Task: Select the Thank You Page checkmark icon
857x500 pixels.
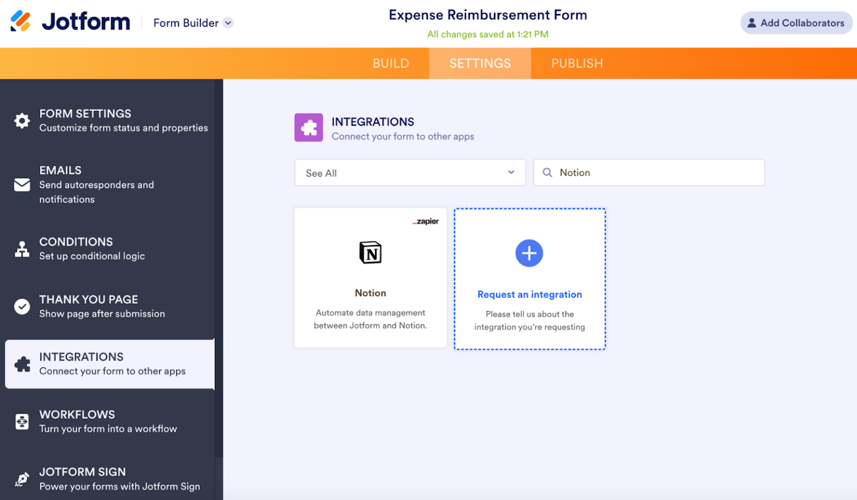Action: pyautogui.click(x=22, y=306)
